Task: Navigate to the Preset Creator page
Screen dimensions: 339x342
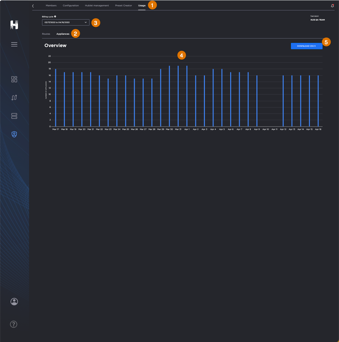Action: tap(123, 5)
